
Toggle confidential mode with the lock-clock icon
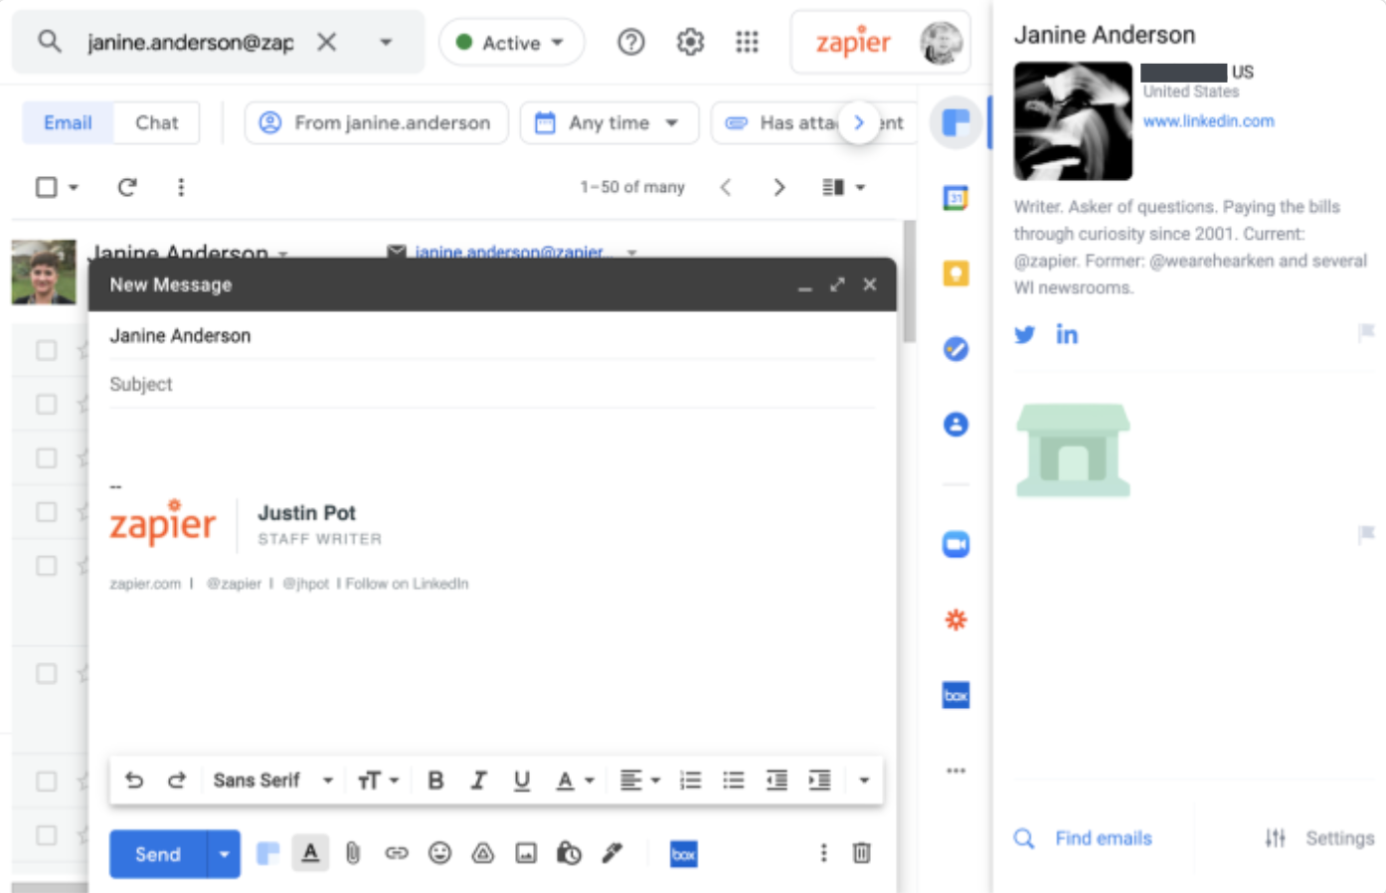point(569,853)
